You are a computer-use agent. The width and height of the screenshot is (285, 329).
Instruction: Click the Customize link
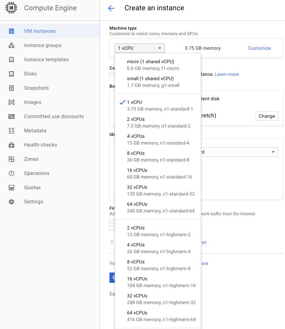click(x=259, y=48)
